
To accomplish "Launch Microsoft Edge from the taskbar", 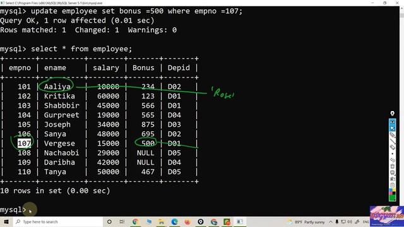I will [174, 221].
